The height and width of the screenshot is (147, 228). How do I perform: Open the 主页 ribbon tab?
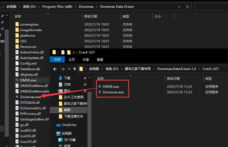pos(72,60)
